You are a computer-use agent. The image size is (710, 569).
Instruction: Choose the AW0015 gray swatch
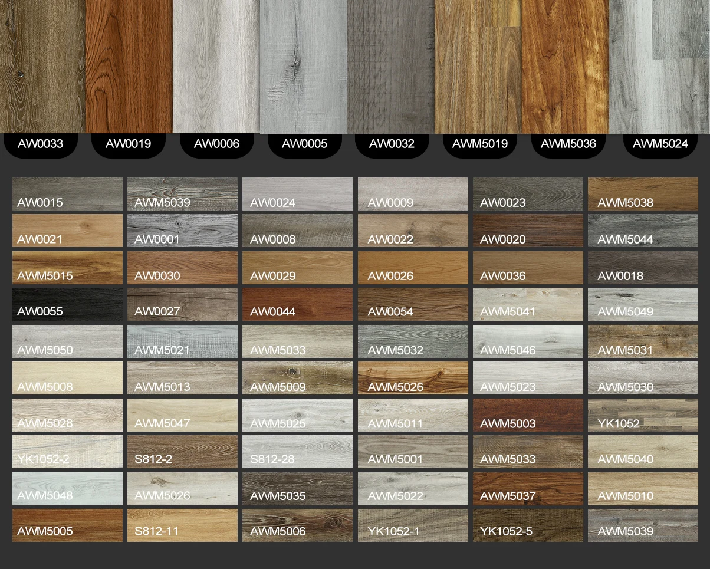point(67,194)
